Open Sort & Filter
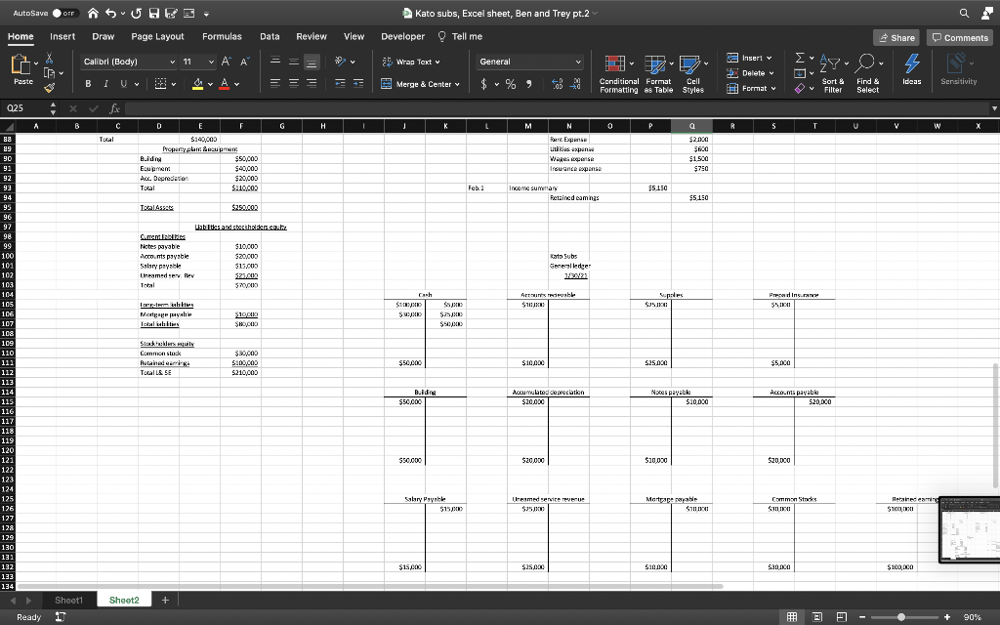 tap(833, 74)
